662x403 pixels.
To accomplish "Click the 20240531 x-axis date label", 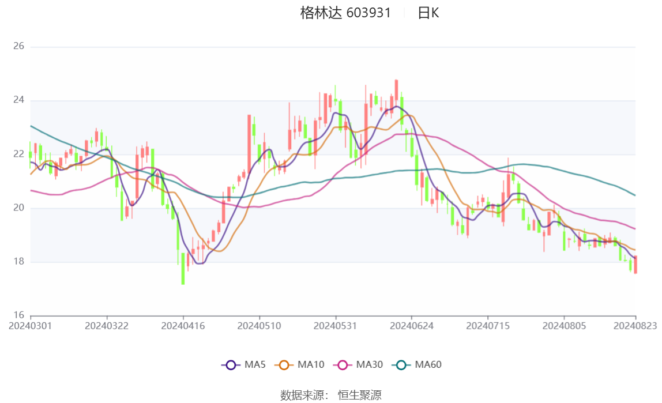I will (335, 326).
